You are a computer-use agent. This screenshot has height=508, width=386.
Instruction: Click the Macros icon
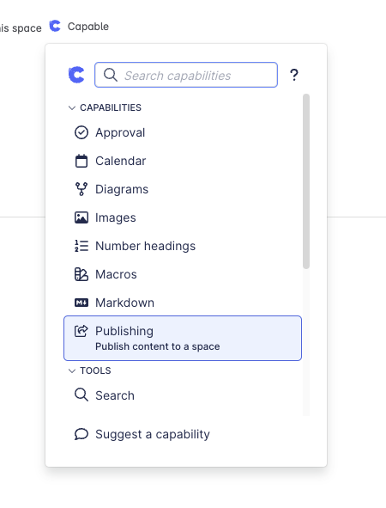[x=81, y=274]
